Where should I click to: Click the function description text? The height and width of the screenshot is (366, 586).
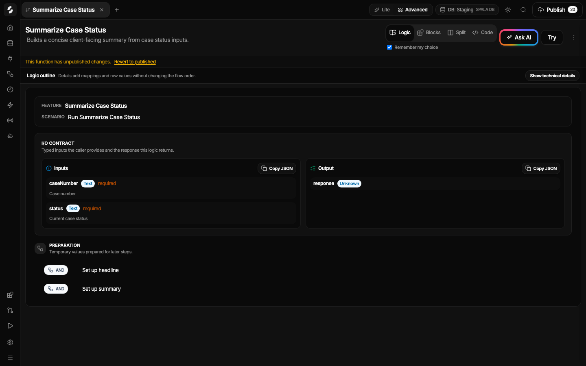[x=107, y=40]
